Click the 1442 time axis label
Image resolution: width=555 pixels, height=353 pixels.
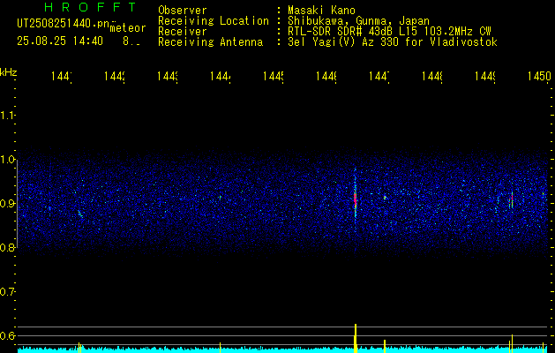pos(115,76)
